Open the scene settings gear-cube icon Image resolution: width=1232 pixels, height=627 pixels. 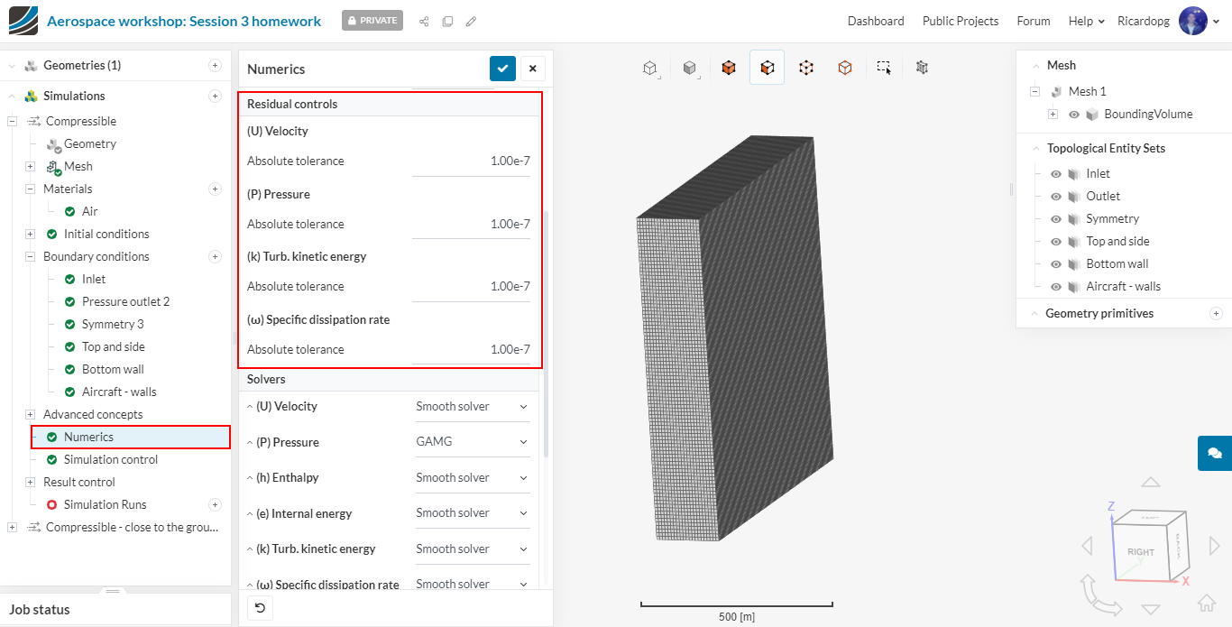point(922,68)
